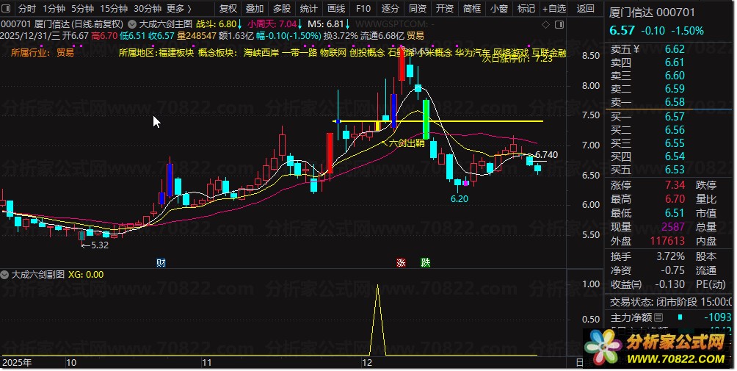The height and width of the screenshot is (371, 737).
Task: Click the 买二 price 6.56
Action: 675,130
